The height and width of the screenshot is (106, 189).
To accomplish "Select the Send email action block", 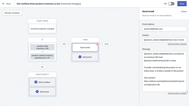I will tap(85, 47).
